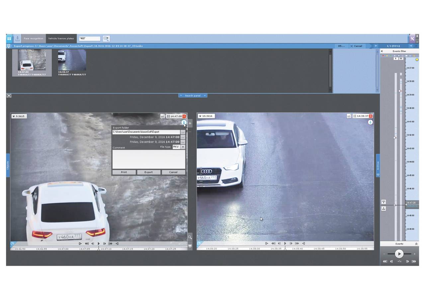
Task: Jump to next fragment in camera 10.3616
Action: [x=297, y=244]
